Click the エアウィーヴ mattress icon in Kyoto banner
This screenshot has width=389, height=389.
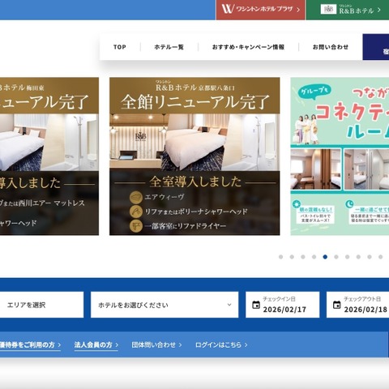tap(136, 197)
